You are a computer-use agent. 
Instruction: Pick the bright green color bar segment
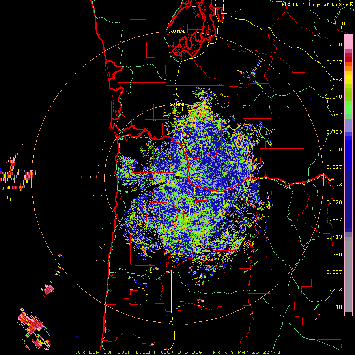(x=348, y=108)
